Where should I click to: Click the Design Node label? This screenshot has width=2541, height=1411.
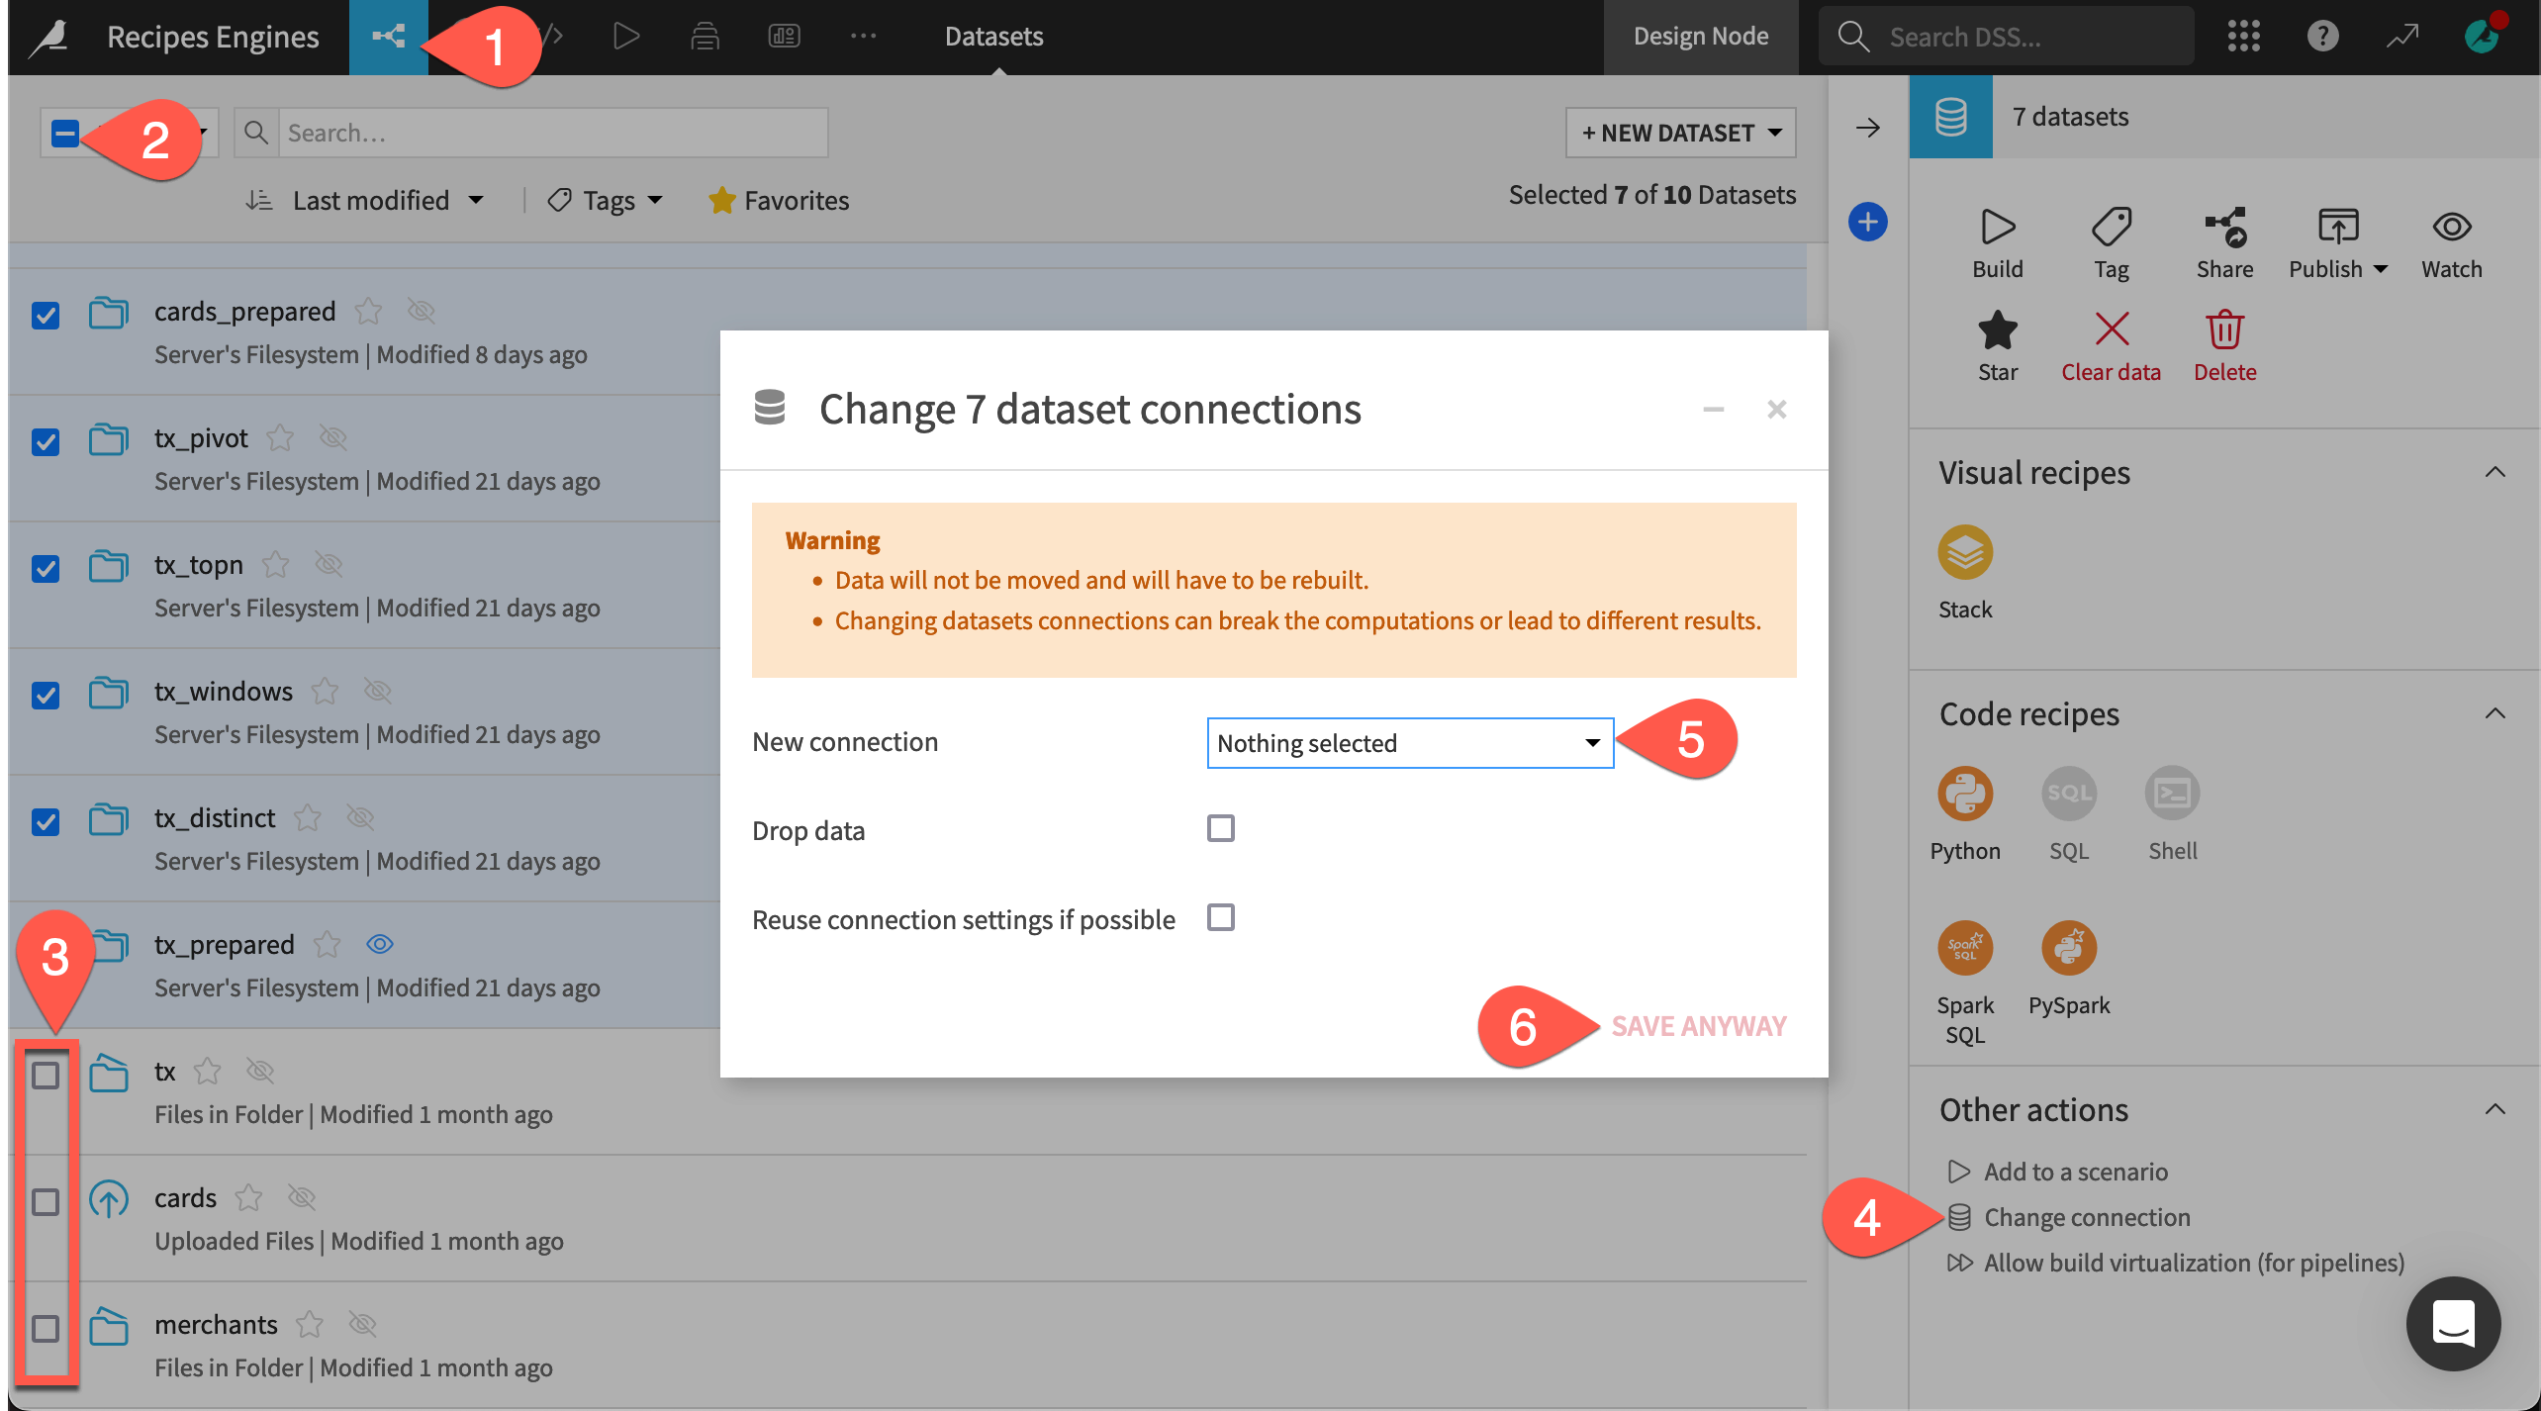click(1700, 37)
